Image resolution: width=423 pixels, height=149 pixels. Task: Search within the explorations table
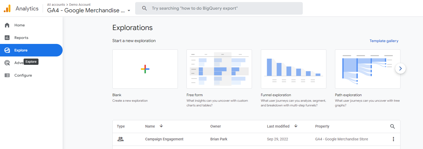[392, 126]
